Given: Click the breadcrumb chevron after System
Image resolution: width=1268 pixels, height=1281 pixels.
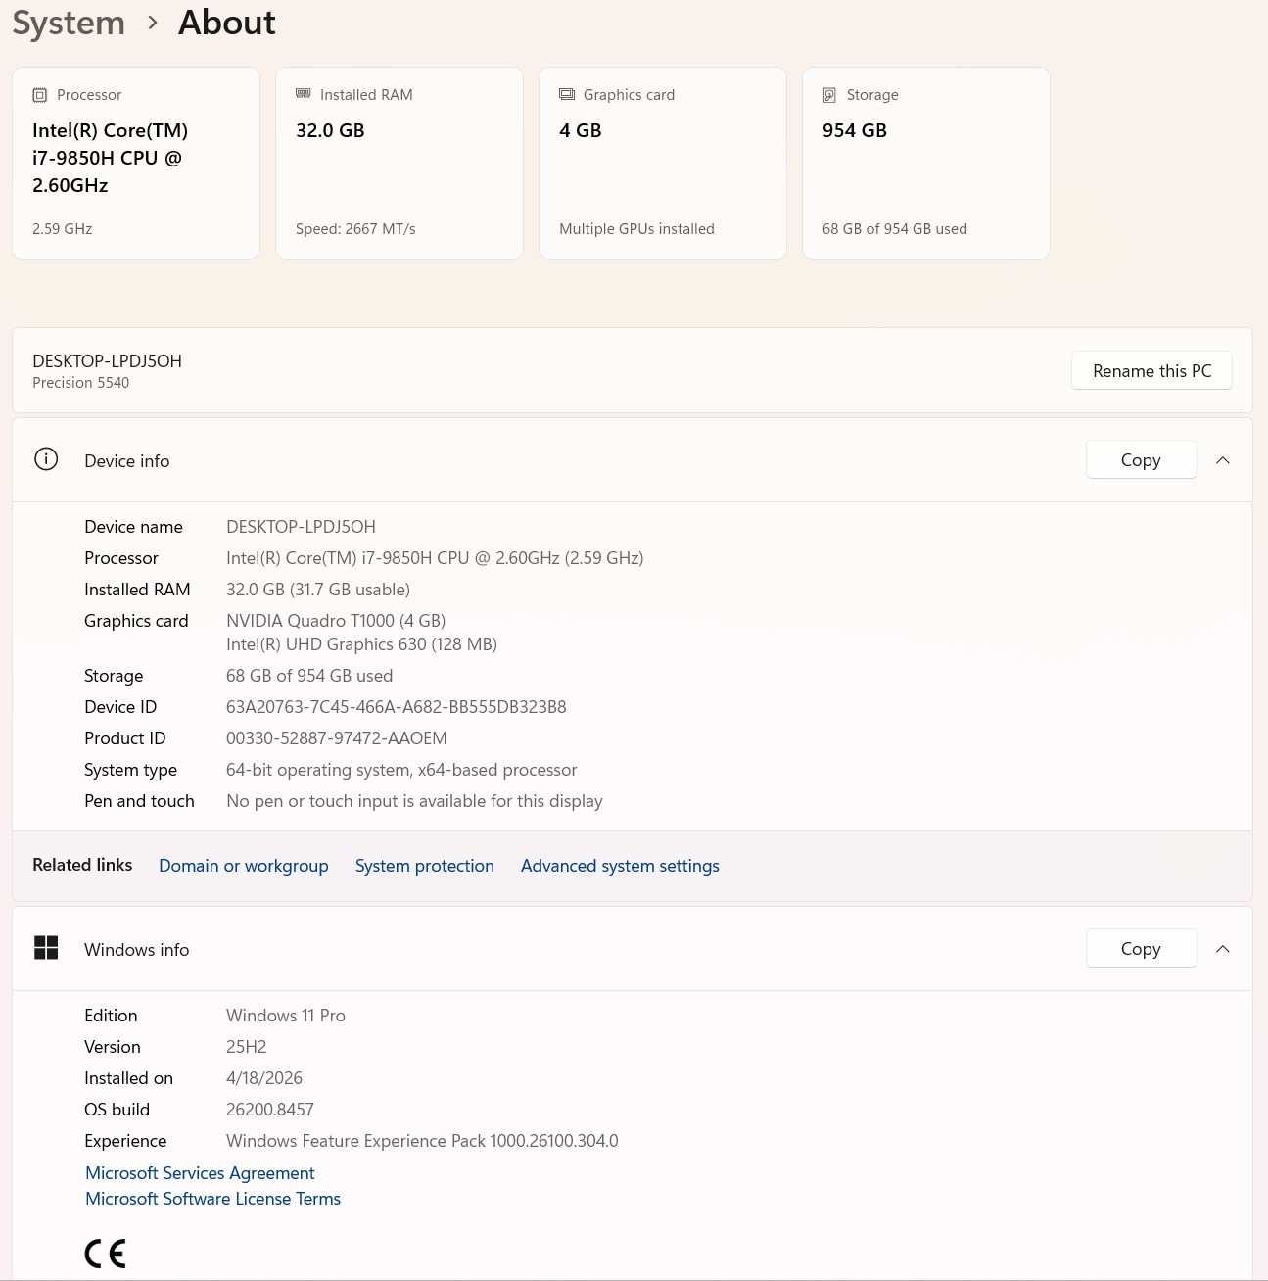Looking at the screenshot, I should 152,23.
